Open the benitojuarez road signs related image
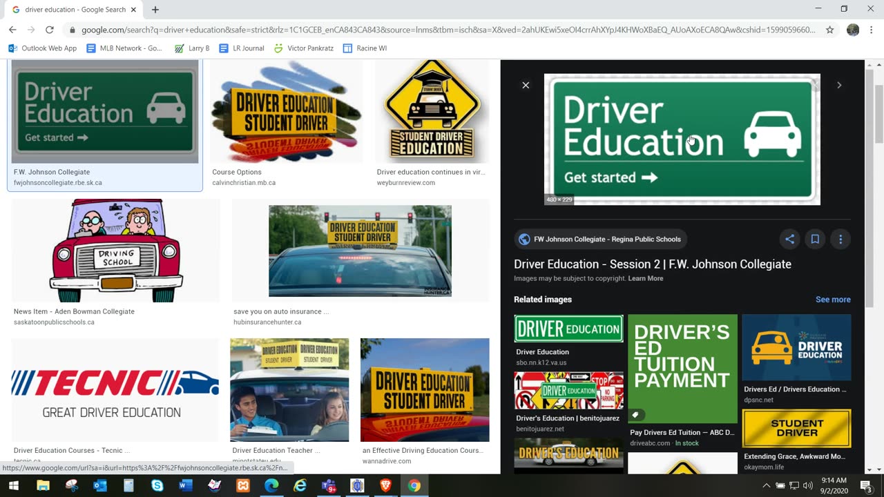This screenshot has width=884, height=497. click(568, 391)
